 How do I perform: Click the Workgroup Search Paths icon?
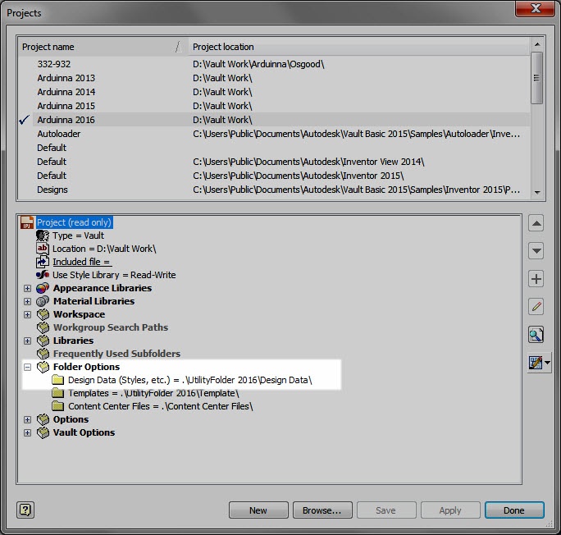click(43, 327)
